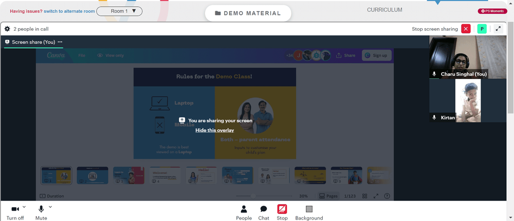514x221 pixels.
Task: Select page 5 Hello thumbnail
Action: click(201, 175)
